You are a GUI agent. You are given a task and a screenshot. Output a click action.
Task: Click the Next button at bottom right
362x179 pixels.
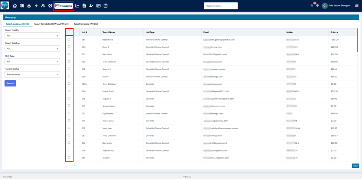click(355, 166)
